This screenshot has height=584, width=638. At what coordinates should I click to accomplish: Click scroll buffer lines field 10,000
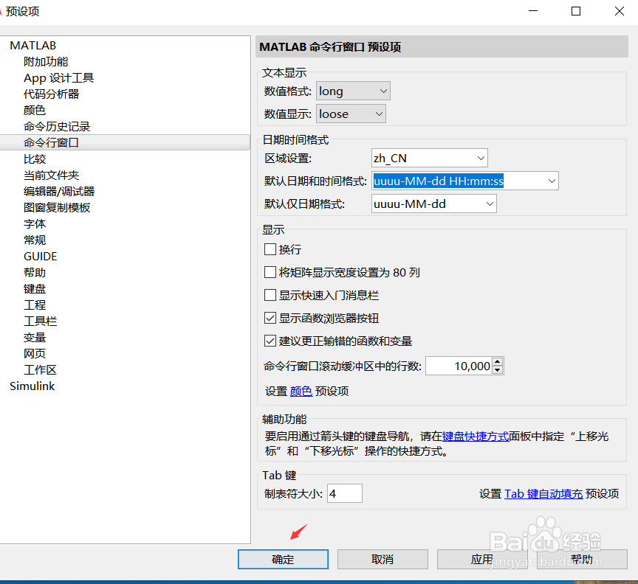tap(459, 366)
